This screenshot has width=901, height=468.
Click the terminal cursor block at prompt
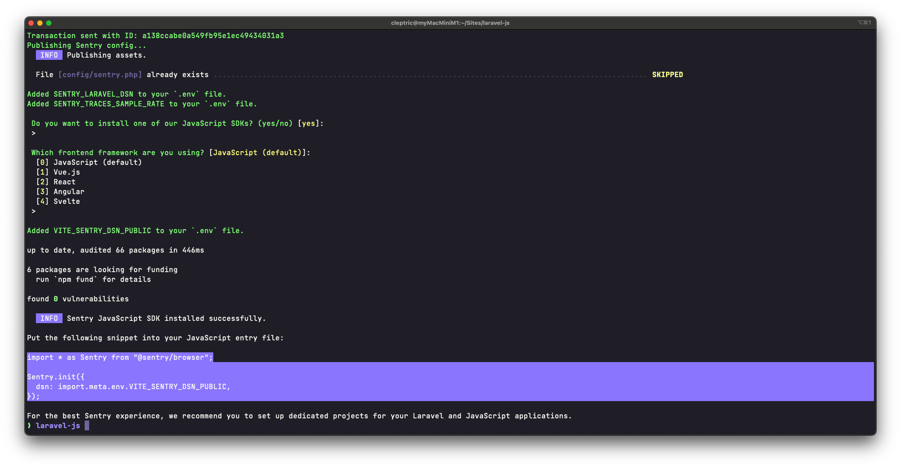87,426
